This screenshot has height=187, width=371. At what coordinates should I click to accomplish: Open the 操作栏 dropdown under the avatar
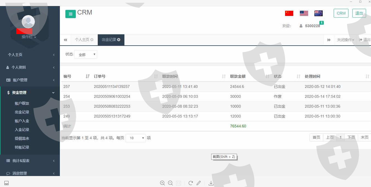point(29,37)
